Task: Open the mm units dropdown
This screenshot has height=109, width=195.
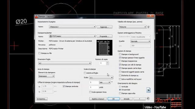Action: [105, 82]
